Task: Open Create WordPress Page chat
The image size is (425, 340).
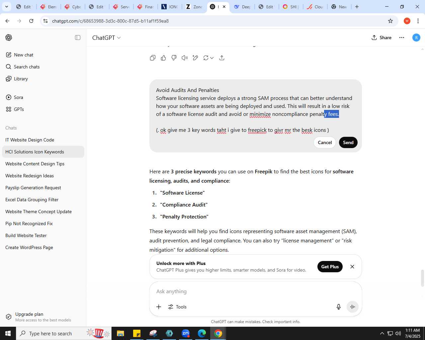Action: (x=43, y=247)
